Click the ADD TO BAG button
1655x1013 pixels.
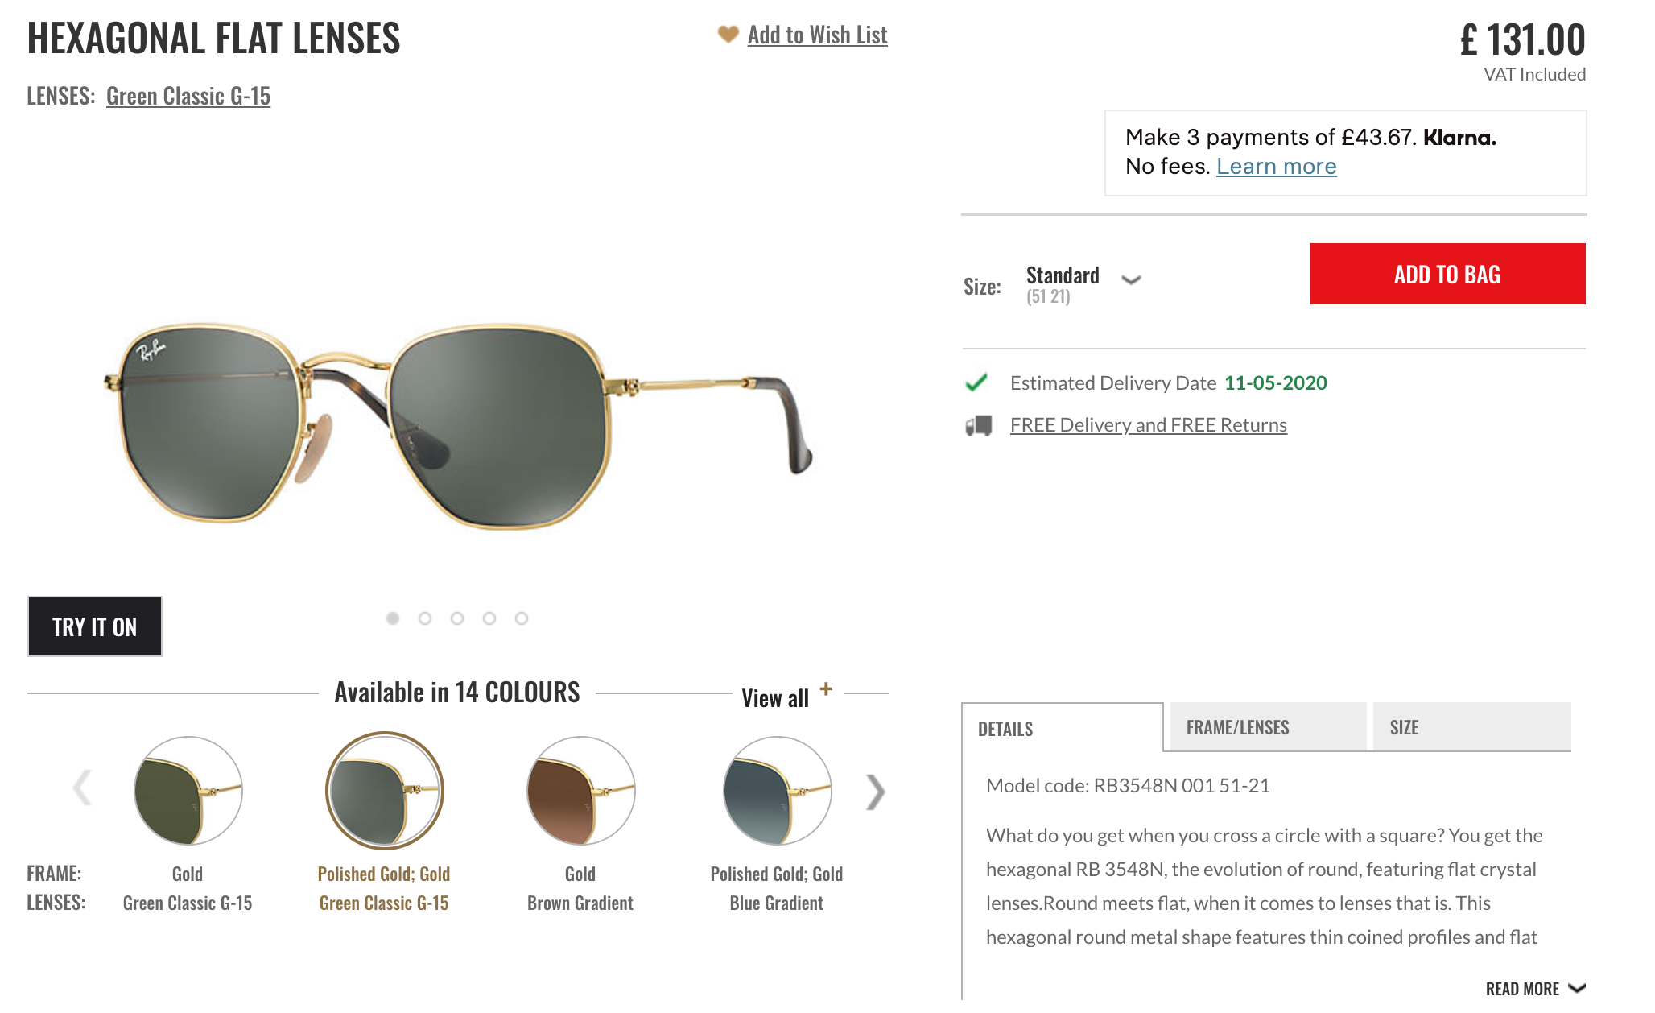[x=1447, y=274]
